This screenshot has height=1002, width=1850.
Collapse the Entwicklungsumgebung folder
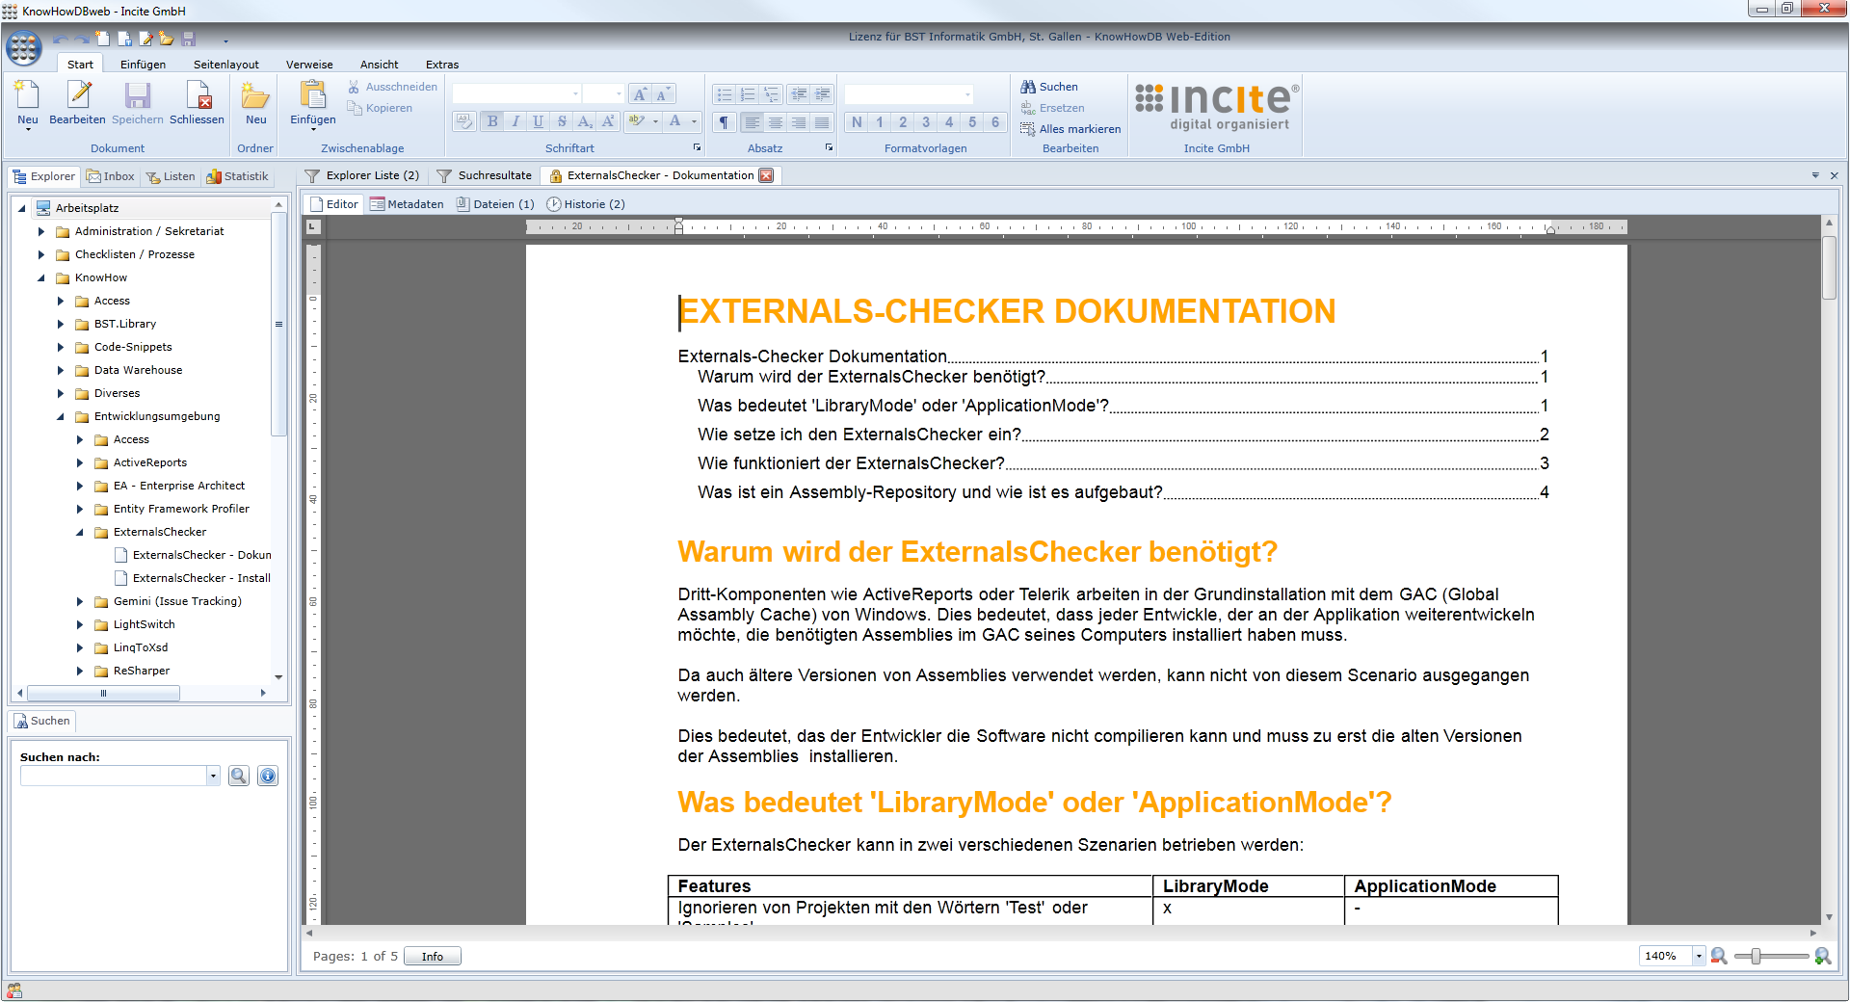pos(61,416)
